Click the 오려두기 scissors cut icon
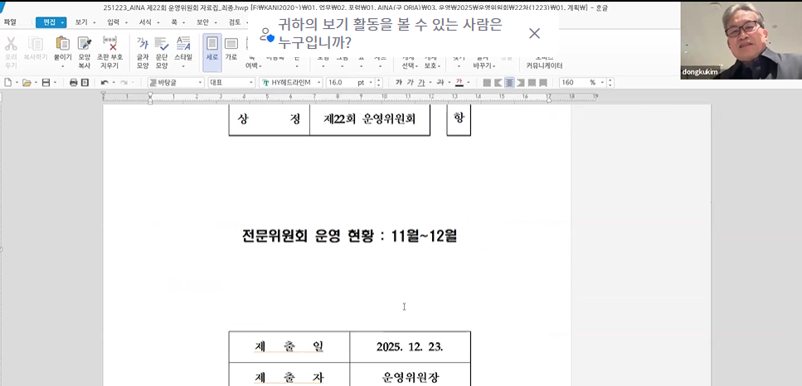 (x=11, y=44)
